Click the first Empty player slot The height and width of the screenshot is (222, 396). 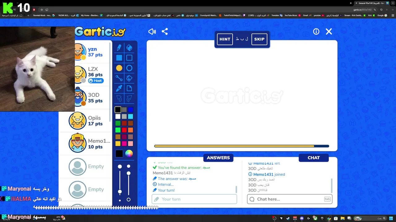point(85,166)
